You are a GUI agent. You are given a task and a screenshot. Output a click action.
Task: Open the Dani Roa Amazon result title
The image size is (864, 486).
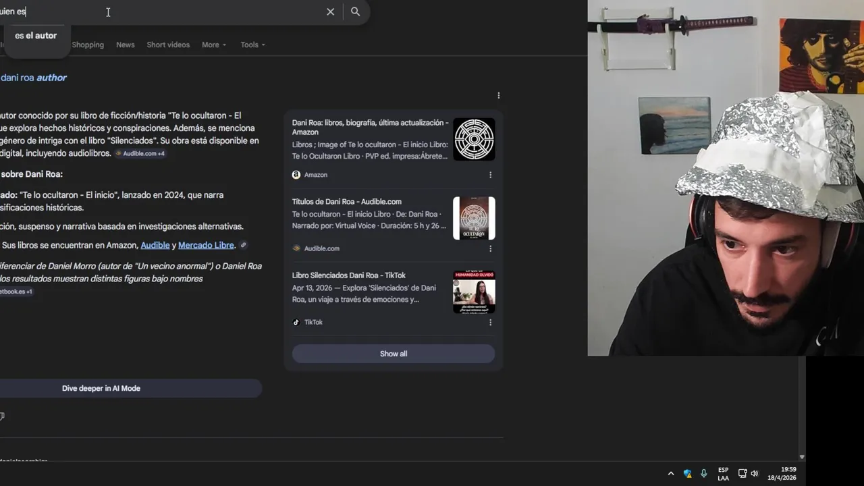pos(370,128)
